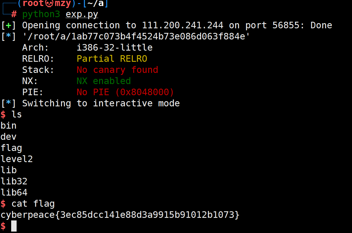Click the terminal cursor block
The height and width of the screenshot is (233, 352).
pos(14,226)
